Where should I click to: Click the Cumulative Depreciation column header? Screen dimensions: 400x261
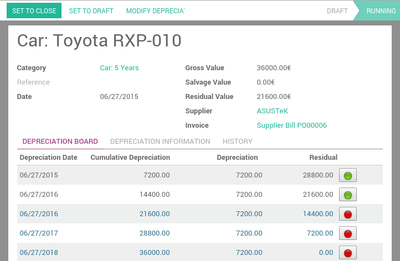coord(130,158)
